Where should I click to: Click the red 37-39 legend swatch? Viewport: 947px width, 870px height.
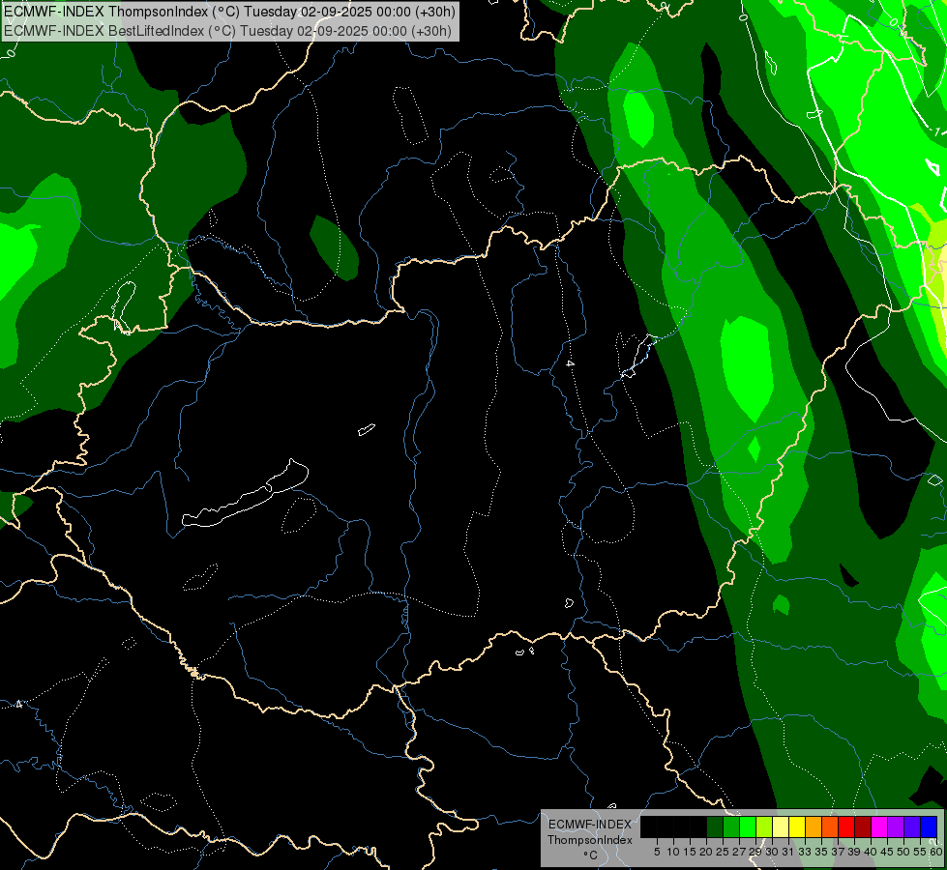tap(846, 827)
